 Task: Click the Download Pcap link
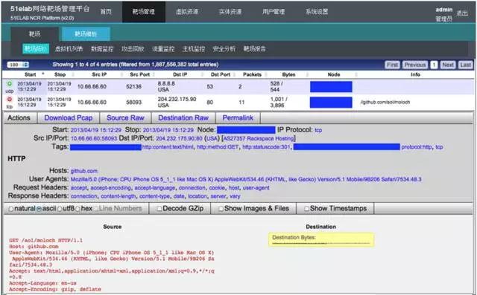click(69, 118)
